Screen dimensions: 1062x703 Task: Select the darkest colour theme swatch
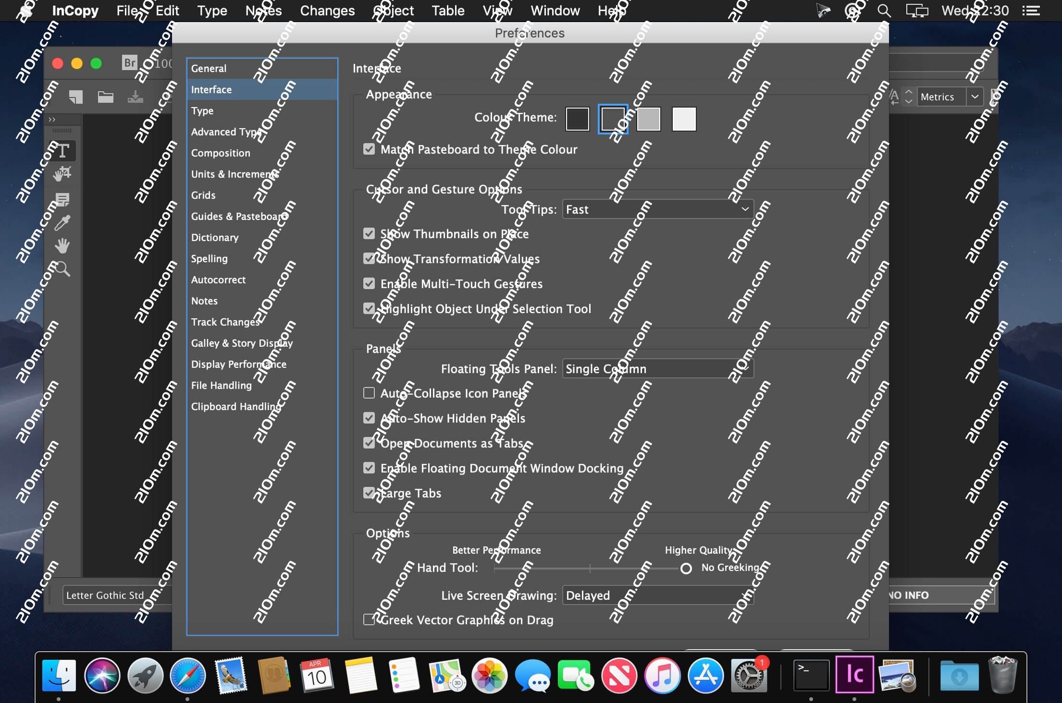577,119
